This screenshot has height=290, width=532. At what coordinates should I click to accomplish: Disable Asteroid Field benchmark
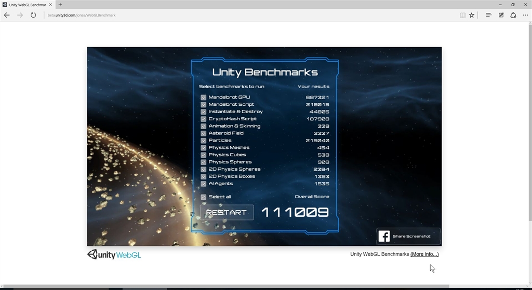(x=203, y=133)
